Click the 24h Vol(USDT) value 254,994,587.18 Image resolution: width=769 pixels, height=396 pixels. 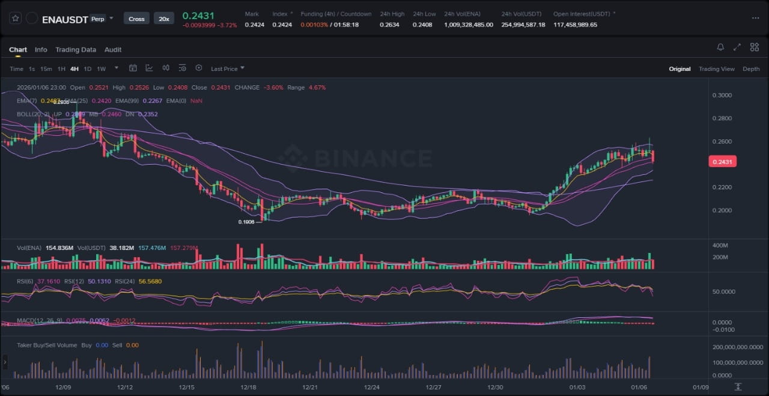click(x=523, y=25)
